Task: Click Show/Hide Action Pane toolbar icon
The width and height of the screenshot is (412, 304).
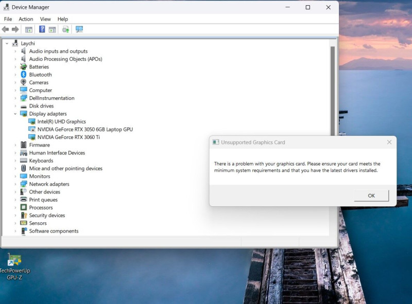Action: tap(53, 29)
